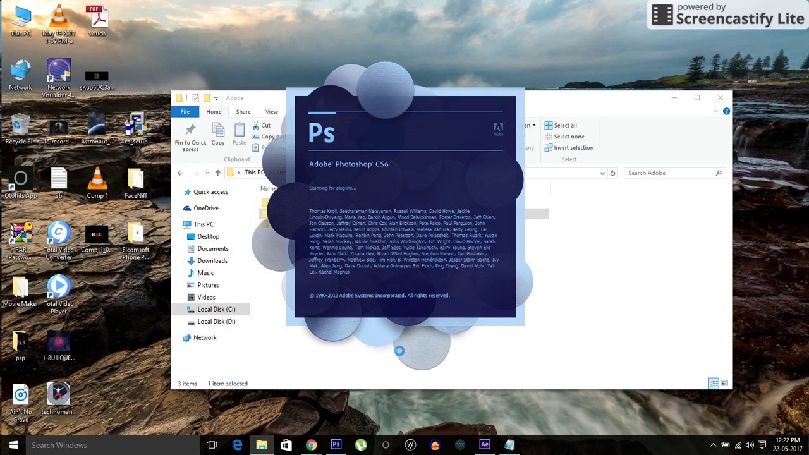Click the Paste icon in Clipboard group
809x455 pixels.
[239, 134]
